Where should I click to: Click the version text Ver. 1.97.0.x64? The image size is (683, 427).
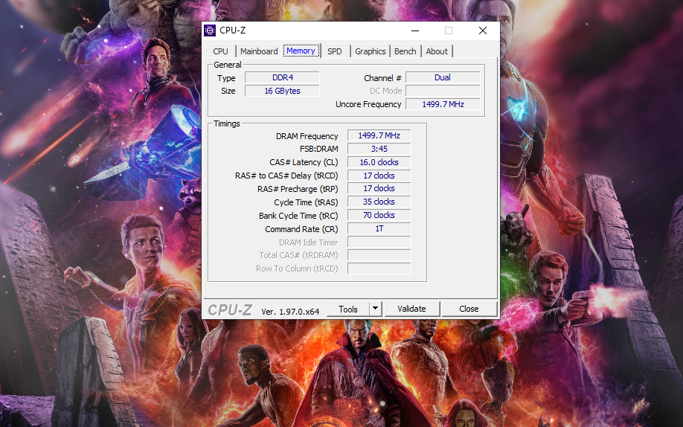(x=290, y=312)
